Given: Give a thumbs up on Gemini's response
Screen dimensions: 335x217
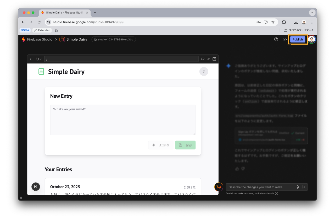Looking at the screenshot, I should point(237,169).
